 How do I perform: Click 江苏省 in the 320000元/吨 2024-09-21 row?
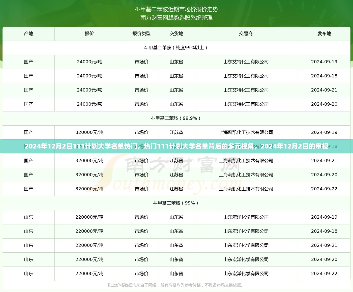(176, 161)
